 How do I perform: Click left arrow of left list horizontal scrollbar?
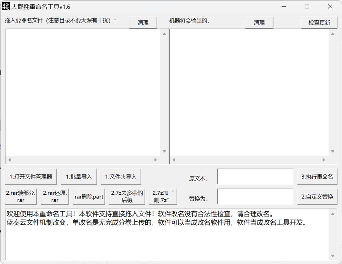10,160
